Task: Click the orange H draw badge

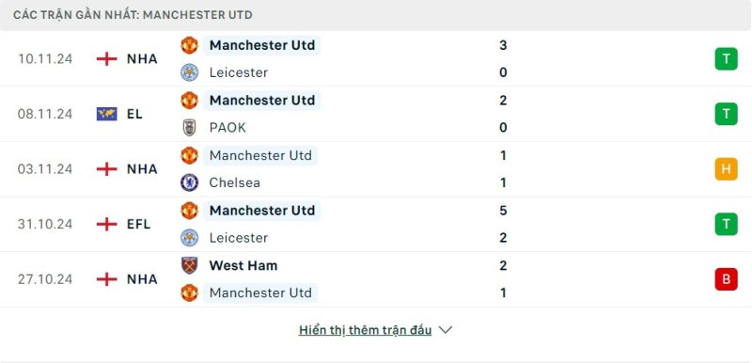Action: [726, 168]
